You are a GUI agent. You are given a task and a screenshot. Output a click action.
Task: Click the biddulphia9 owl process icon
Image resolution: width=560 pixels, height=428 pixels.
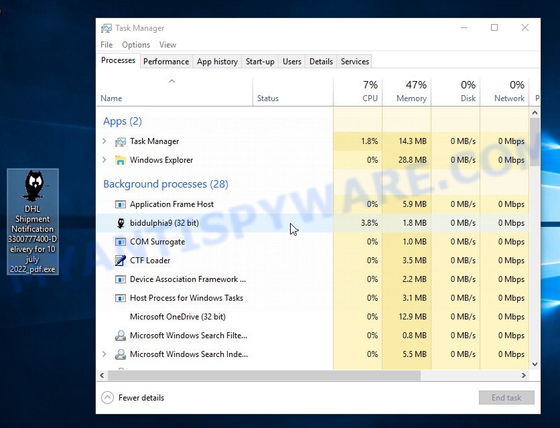tap(121, 223)
